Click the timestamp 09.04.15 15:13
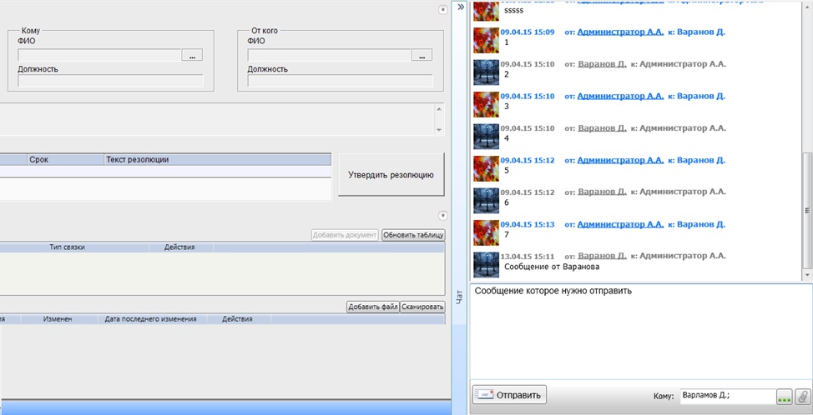813x415 pixels. coord(528,224)
